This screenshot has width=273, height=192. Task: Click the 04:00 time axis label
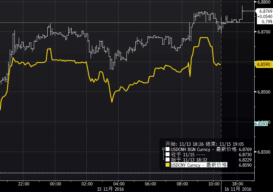[x=119, y=183]
